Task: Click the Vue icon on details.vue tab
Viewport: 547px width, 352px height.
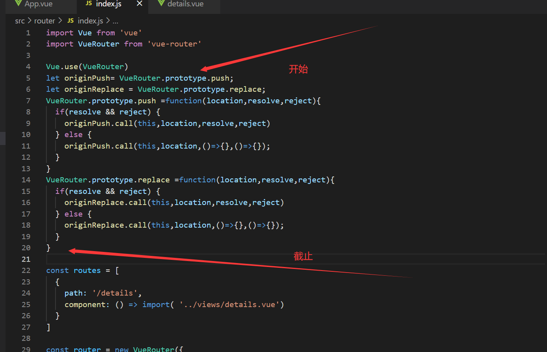Action: coord(161,3)
